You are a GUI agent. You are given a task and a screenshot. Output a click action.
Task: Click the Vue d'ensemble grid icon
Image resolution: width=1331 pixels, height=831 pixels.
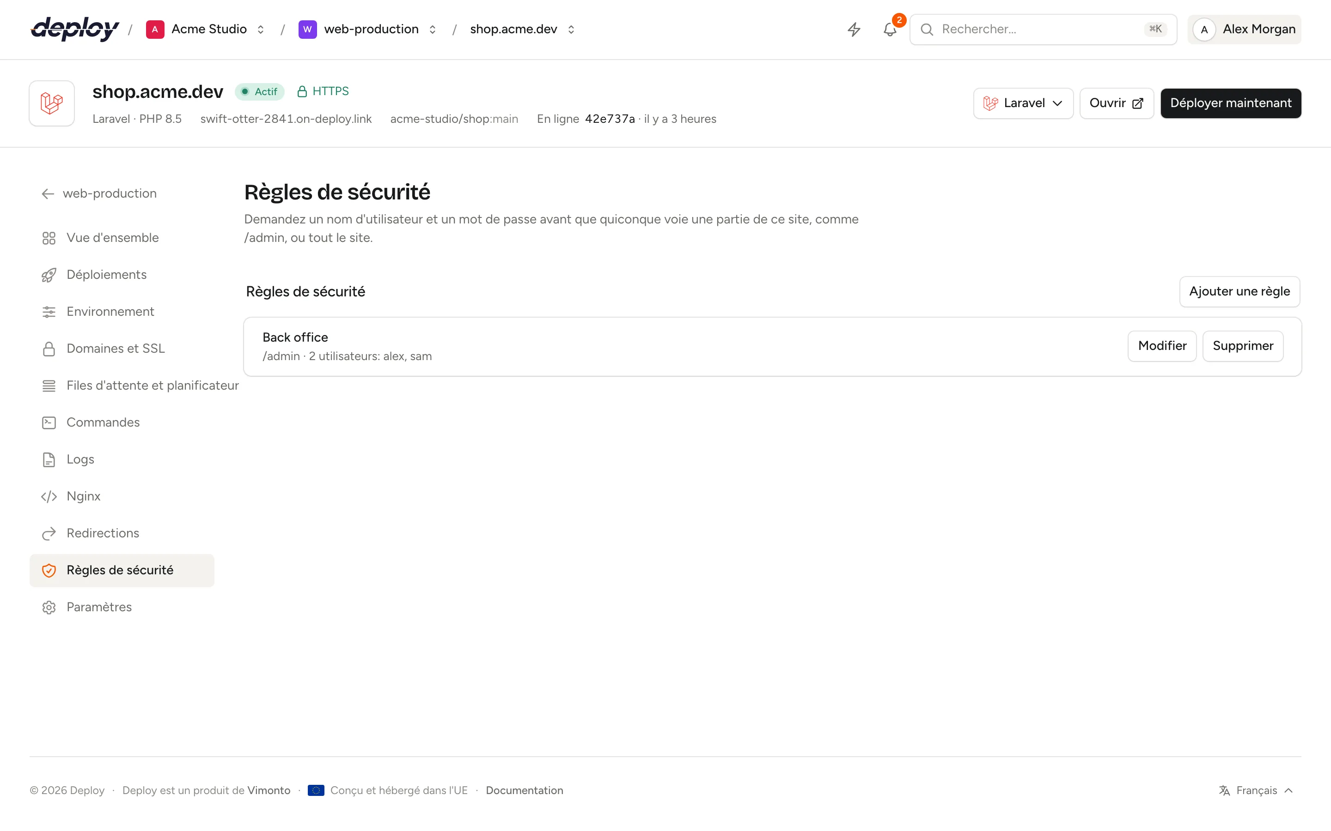pyautogui.click(x=49, y=238)
